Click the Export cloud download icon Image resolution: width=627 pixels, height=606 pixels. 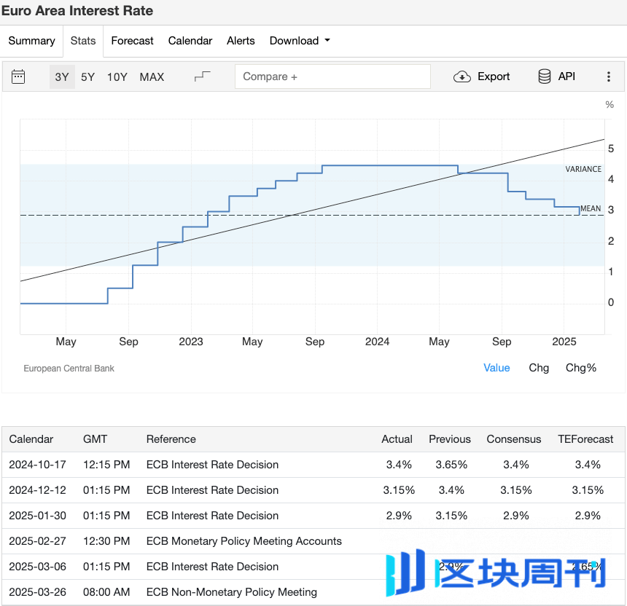462,76
